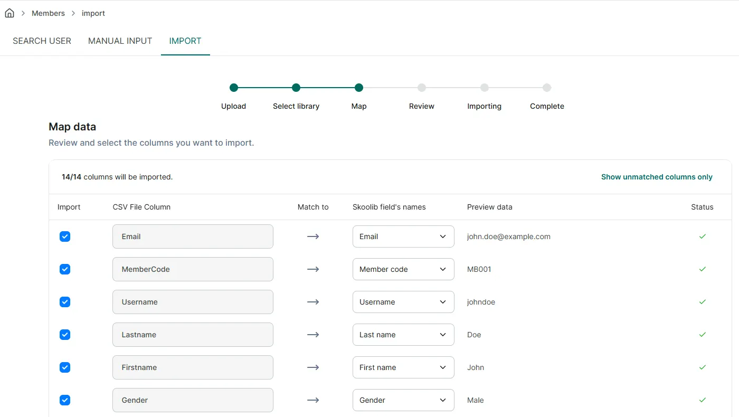Expand the Last name mapping dropdown

point(403,335)
